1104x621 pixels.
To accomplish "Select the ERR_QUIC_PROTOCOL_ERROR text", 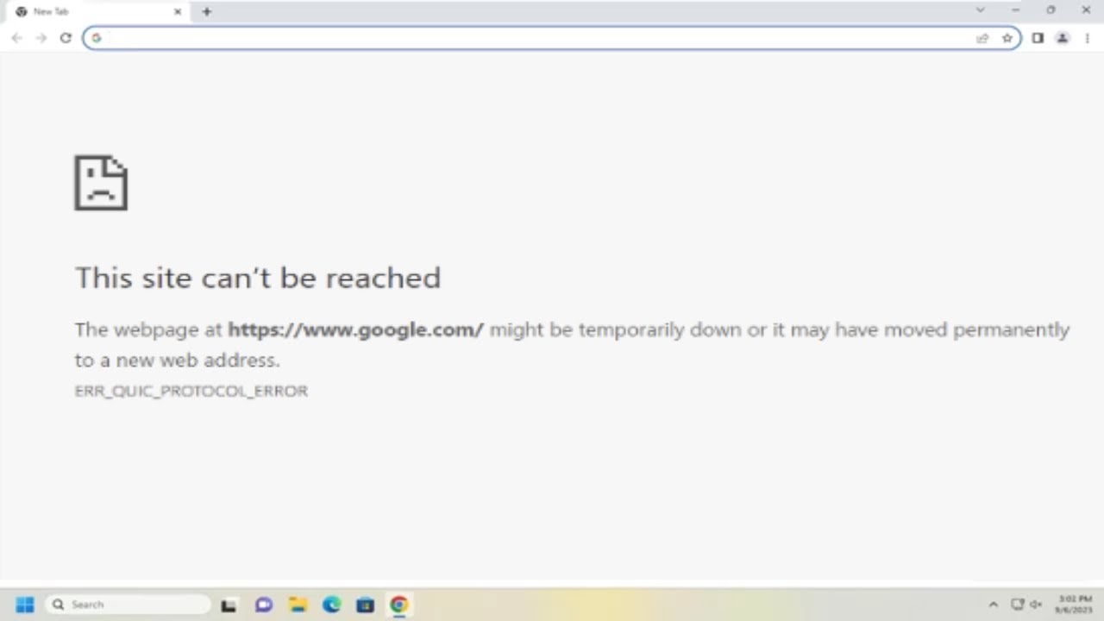I will click(191, 391).
